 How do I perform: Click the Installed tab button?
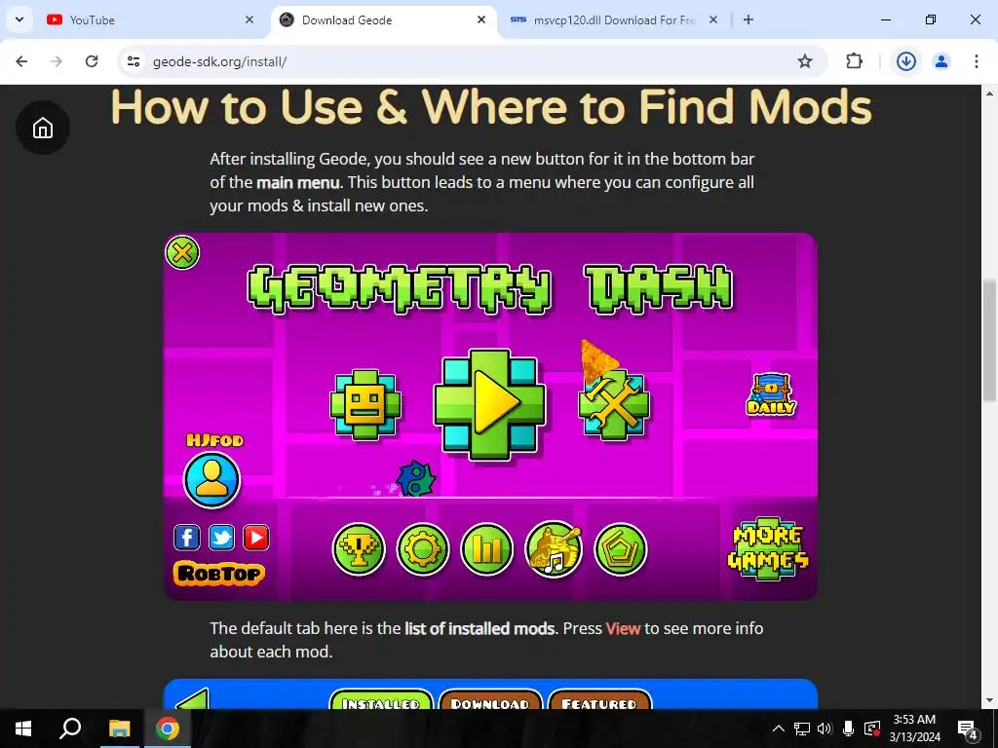coord(381,699)
